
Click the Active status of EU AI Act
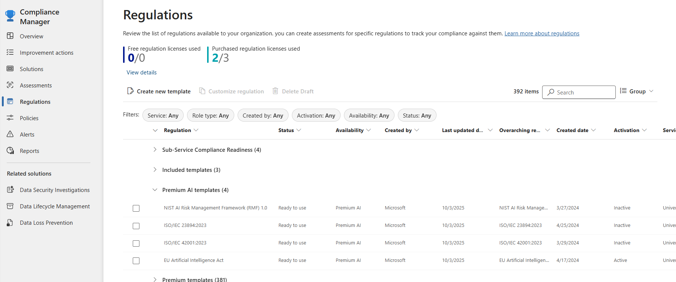pyautogui.click(x=620, y=260)
